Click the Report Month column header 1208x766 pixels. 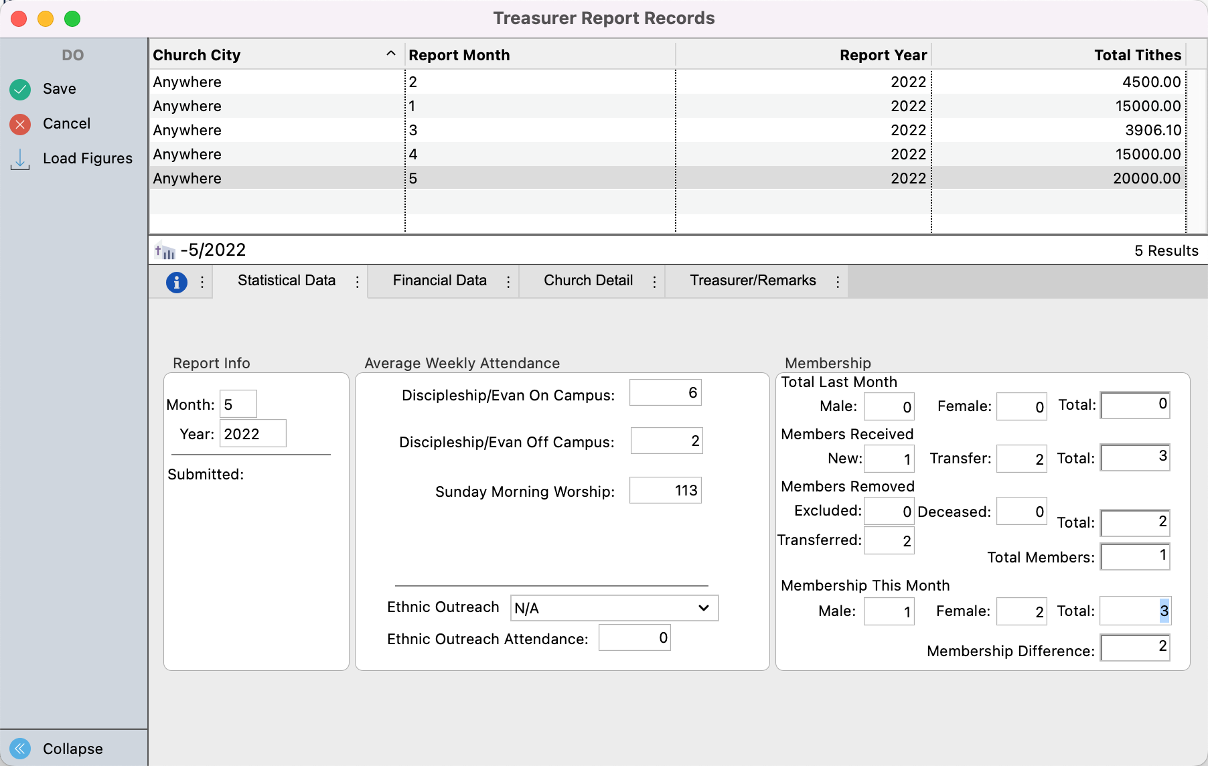(459, 55)
